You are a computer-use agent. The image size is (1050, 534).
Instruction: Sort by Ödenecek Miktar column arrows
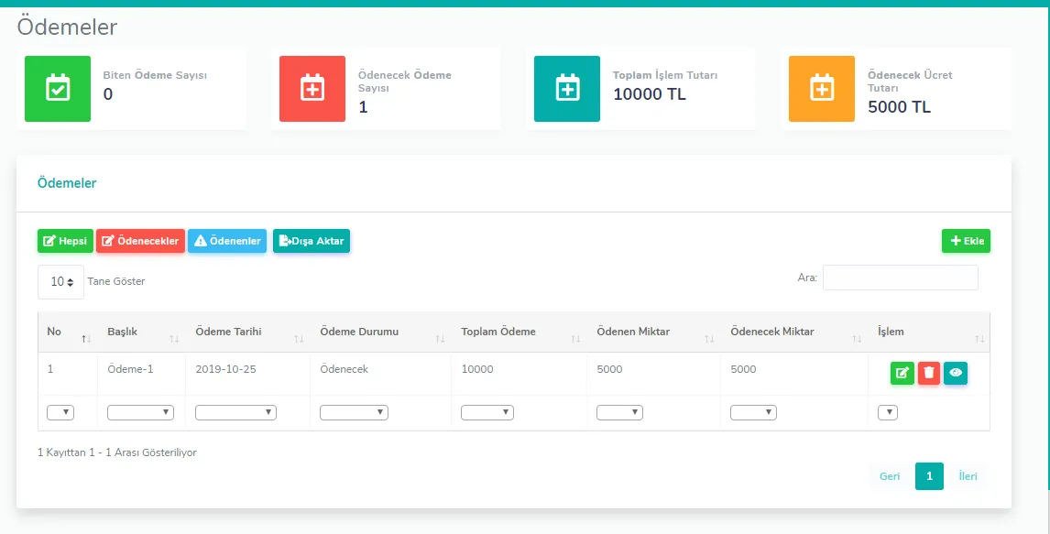pos(857,339)
